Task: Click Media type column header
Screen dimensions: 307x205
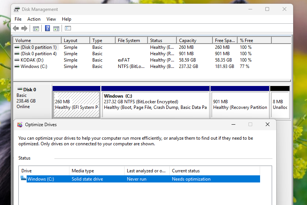Action: (97, 171)
